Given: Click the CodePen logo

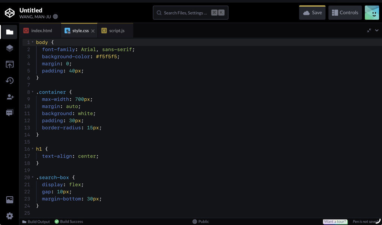Looking at the screenshot, I should (x=10, y=13).
